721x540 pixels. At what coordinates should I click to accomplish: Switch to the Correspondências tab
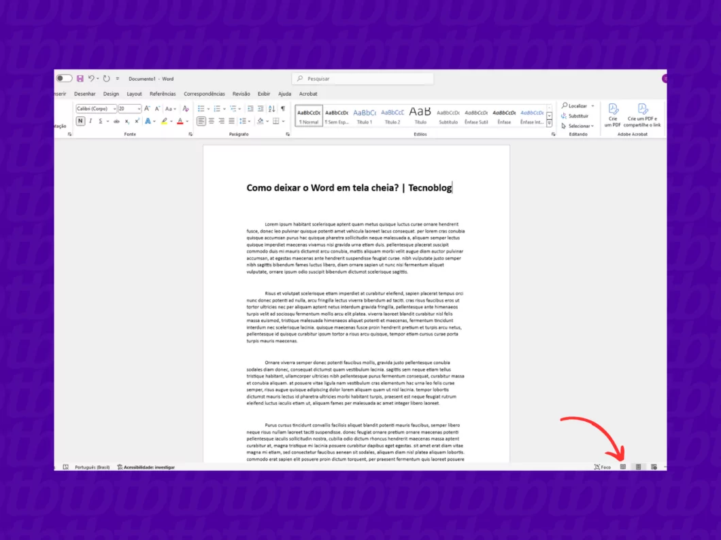click(204, 94)
